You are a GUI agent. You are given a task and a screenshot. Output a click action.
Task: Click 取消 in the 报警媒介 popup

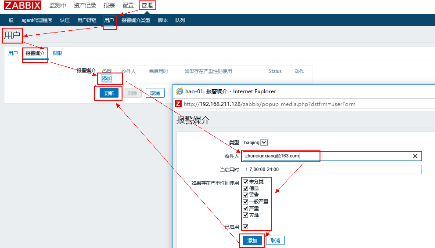click(x=275, y=241)
